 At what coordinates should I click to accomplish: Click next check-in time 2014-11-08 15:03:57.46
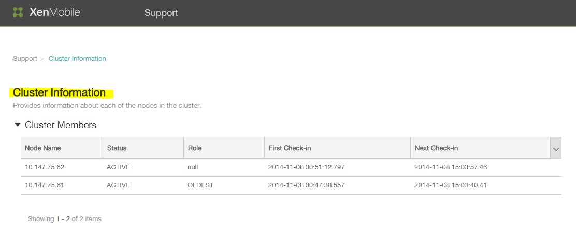tap(451, 167)
